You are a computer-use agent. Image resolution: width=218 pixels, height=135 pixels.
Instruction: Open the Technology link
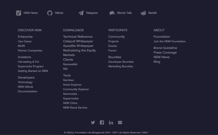point(25,82)
